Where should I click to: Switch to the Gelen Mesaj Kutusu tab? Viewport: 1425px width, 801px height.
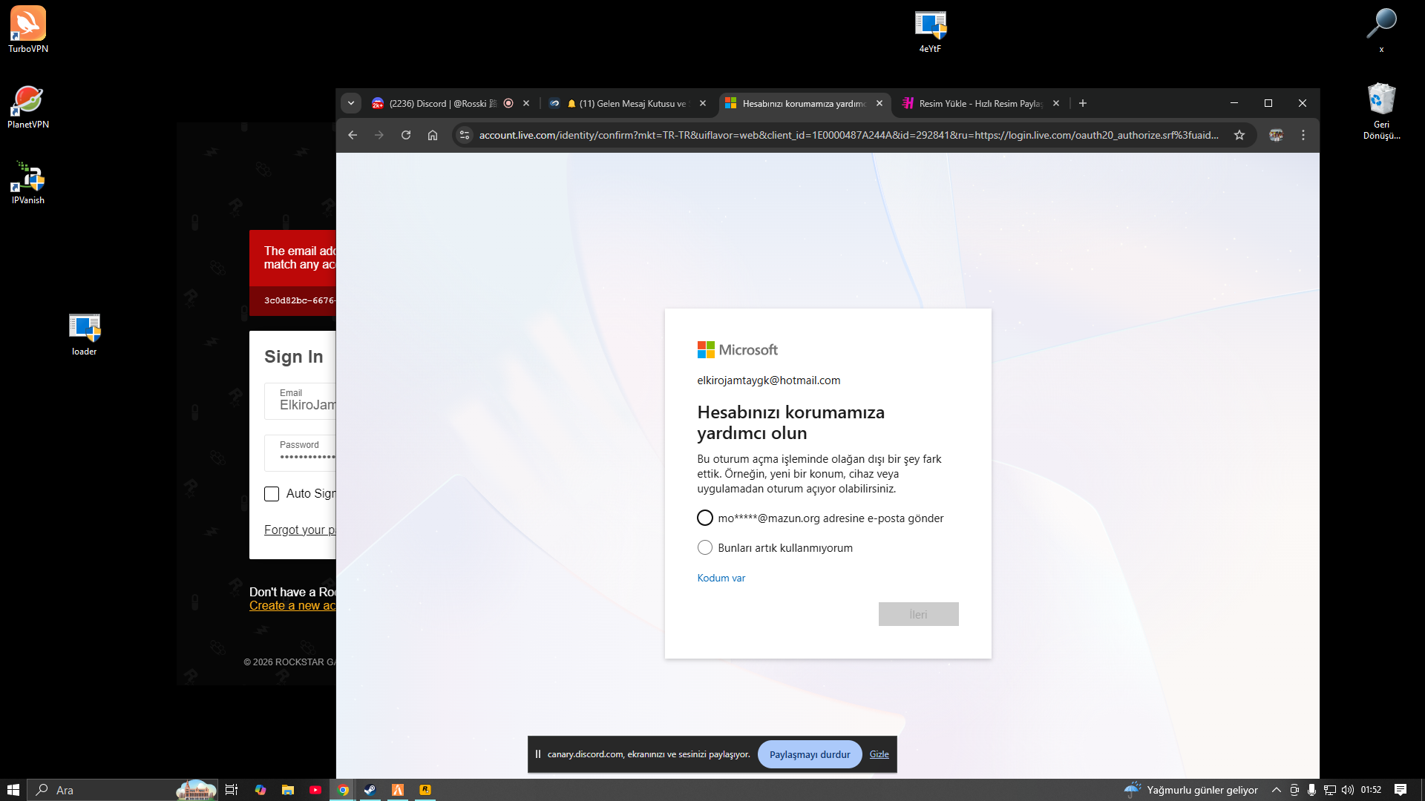click(x=627, y=103)
